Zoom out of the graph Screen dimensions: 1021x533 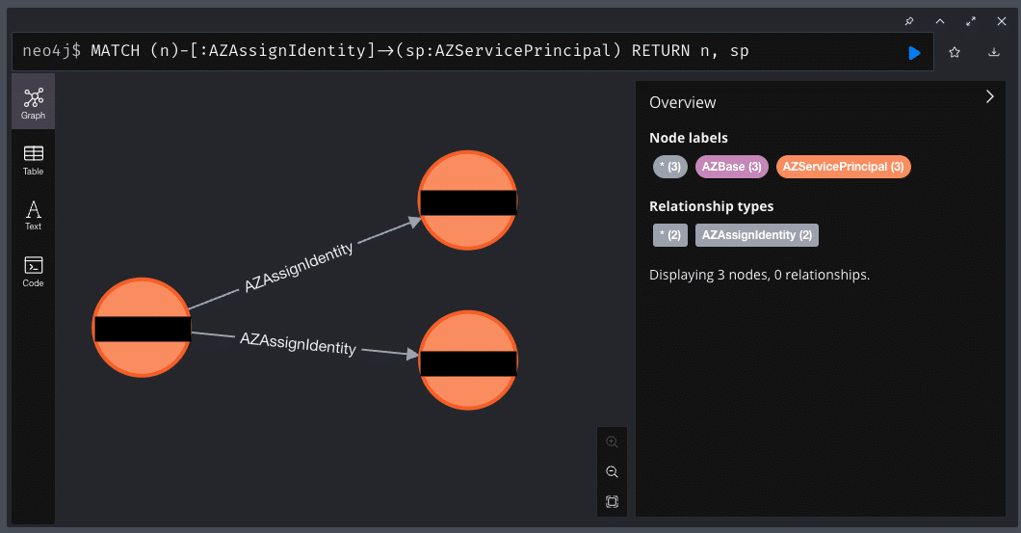click(612, 471)
